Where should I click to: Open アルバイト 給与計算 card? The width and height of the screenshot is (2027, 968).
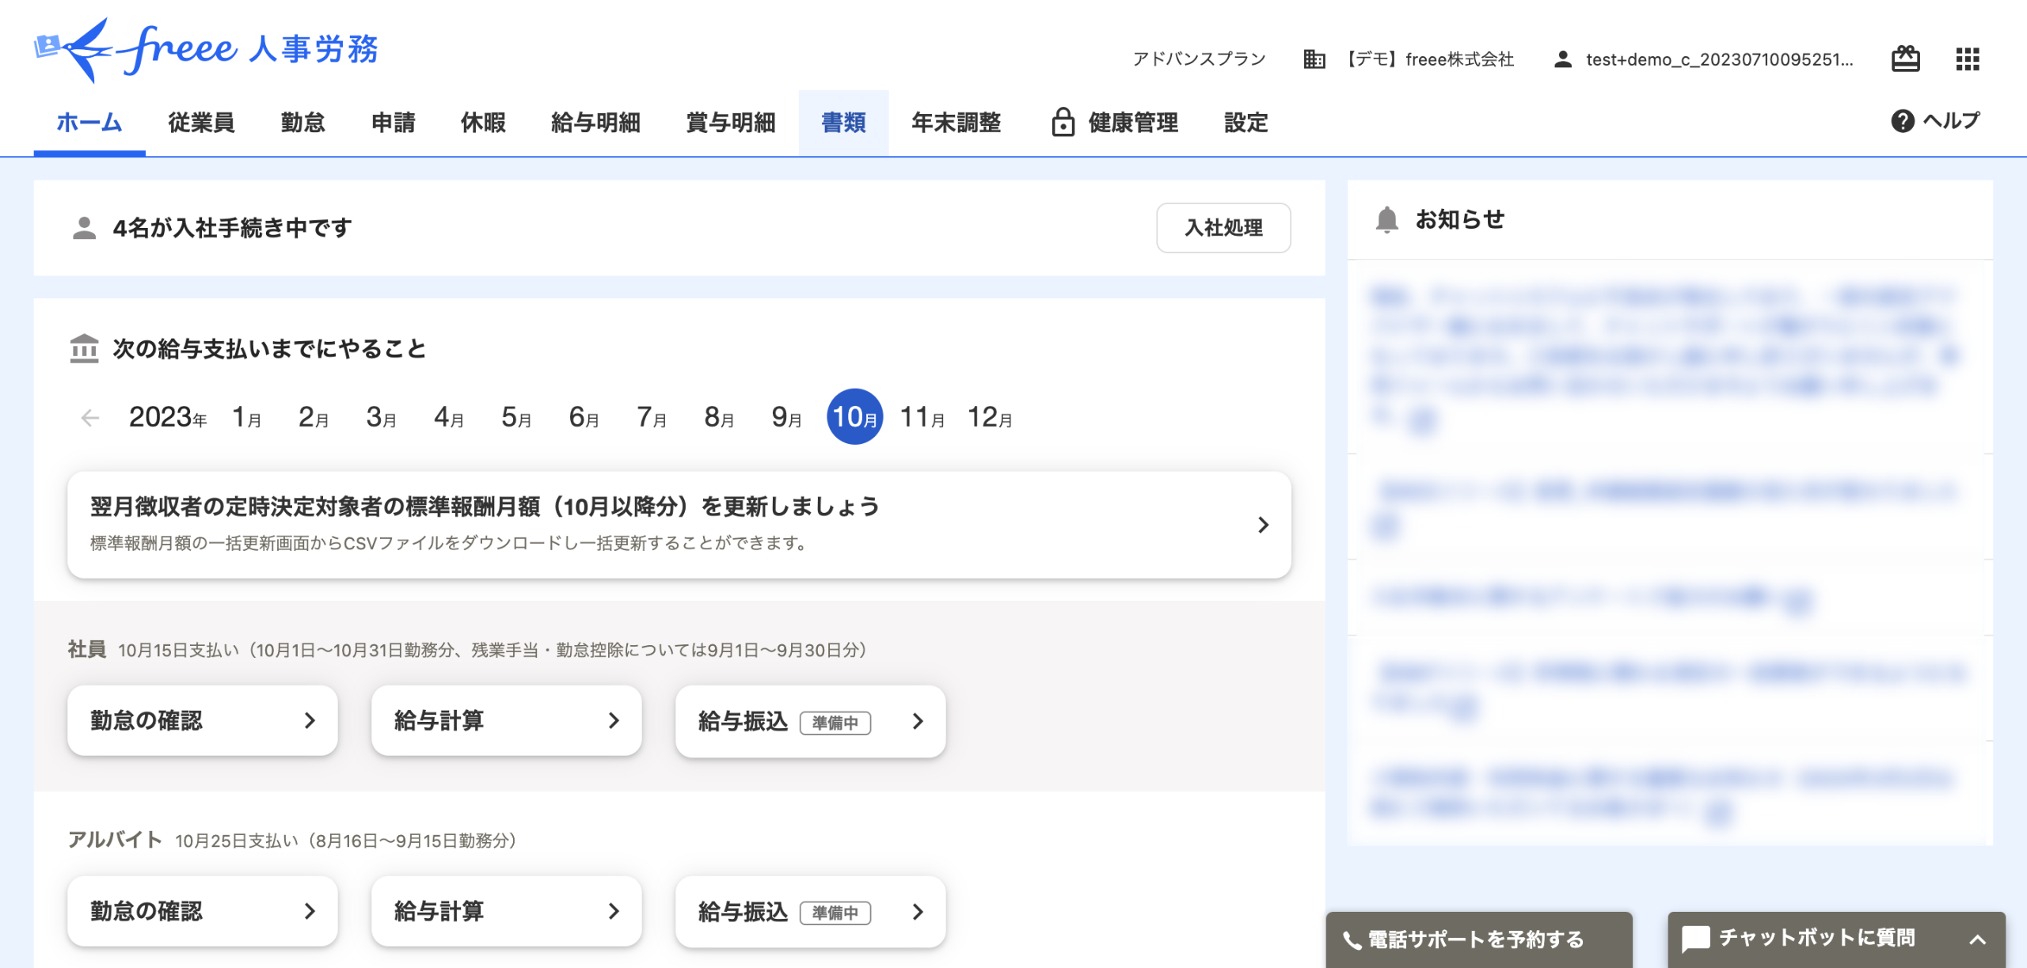click(506, 911)
